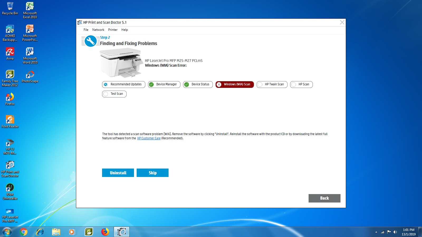Select the Windows (WIA) Scan step
This screenshot has width=422, height=237.
coord(235,85)
